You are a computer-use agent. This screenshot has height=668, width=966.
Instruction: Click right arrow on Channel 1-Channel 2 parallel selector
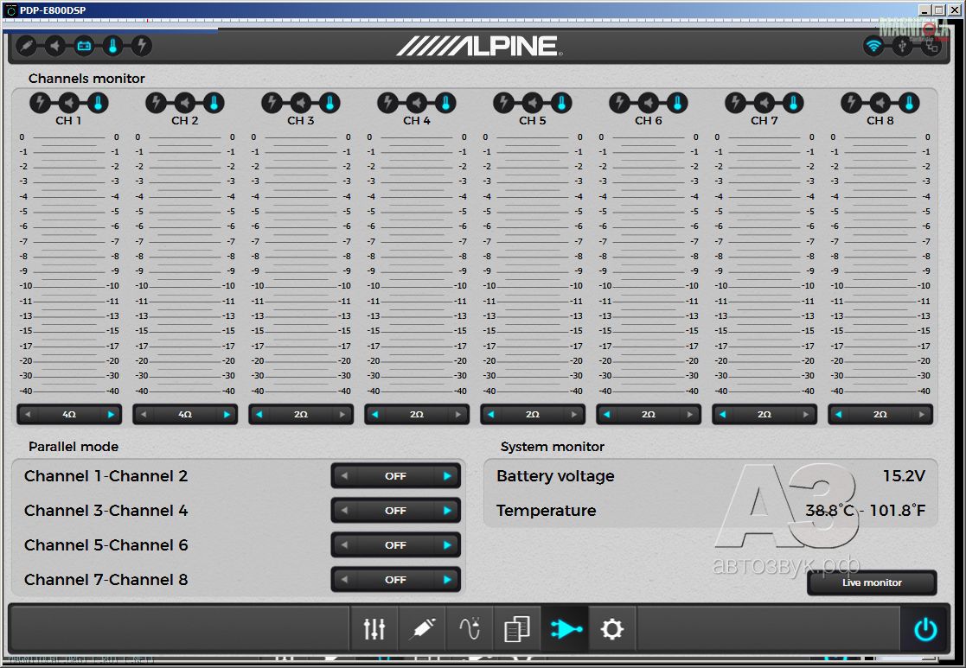[447, 476]
